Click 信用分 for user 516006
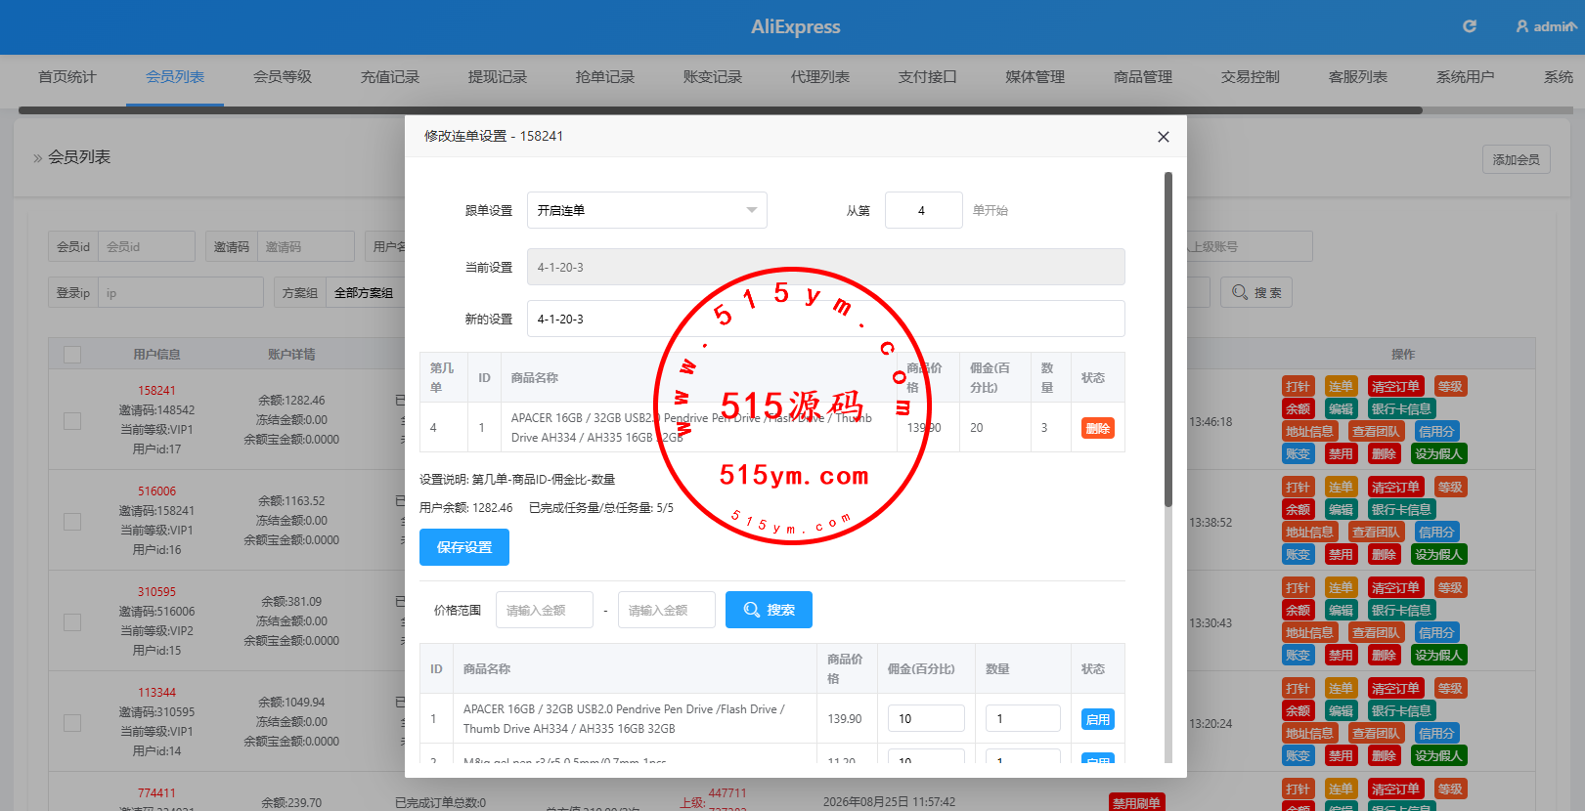The width and height of the screenshot is (1585, 811). [1436, 532]
